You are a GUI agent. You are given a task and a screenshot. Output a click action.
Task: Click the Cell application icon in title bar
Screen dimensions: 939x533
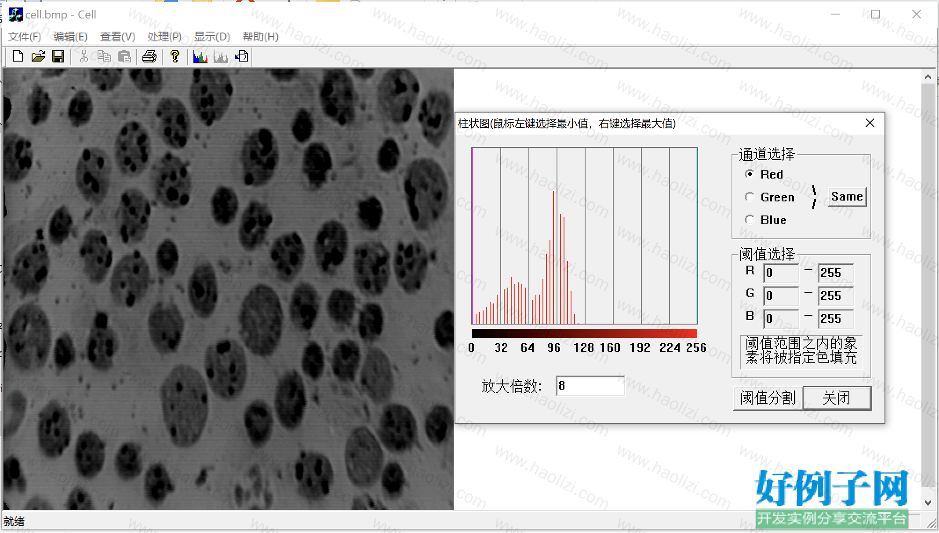tap(15, 15)
